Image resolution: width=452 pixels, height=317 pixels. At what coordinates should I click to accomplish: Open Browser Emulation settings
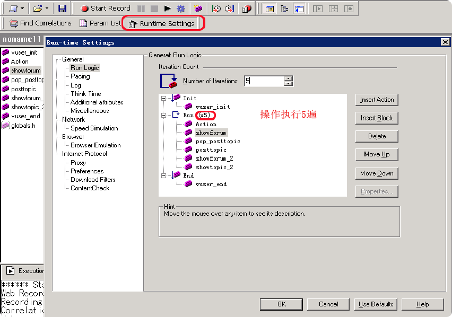point(95,145)
